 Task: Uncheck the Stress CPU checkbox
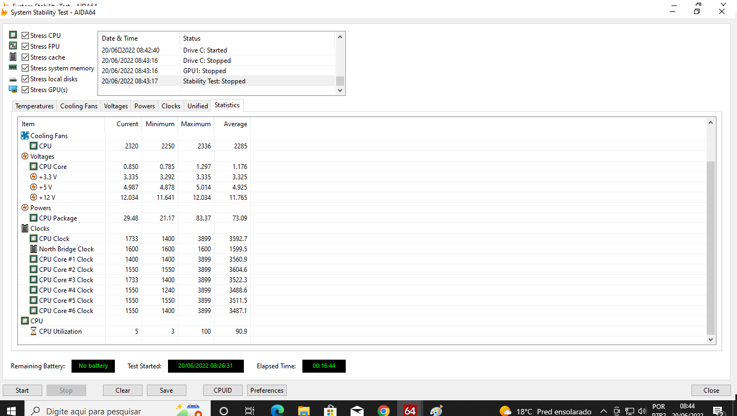(x=25, y=35)
